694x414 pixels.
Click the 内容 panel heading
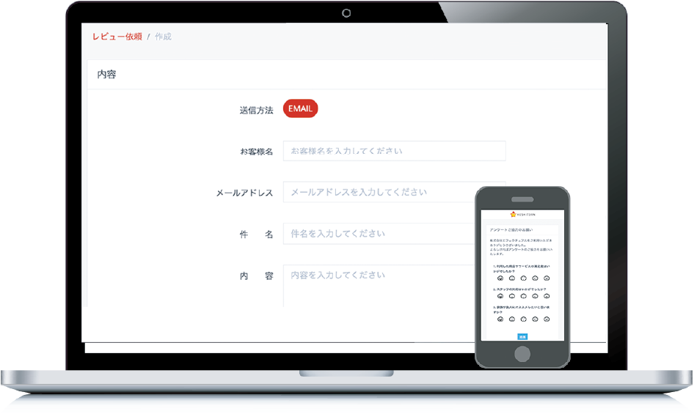click(106, 74)
